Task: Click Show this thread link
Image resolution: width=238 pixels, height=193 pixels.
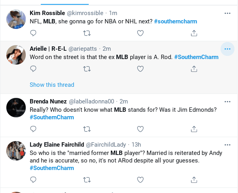Action: 52,85
